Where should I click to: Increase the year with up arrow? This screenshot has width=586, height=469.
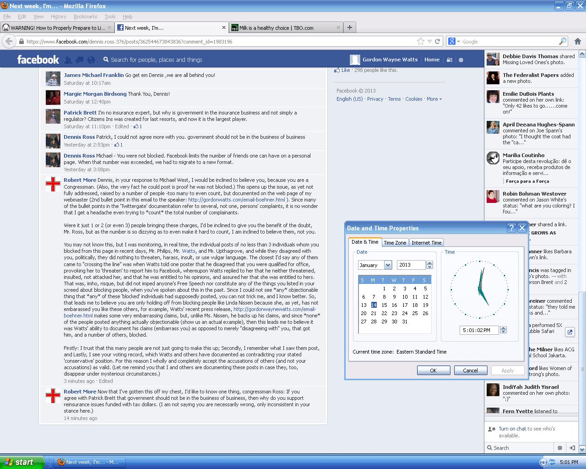pyautogui.click(x=429, y=263)
